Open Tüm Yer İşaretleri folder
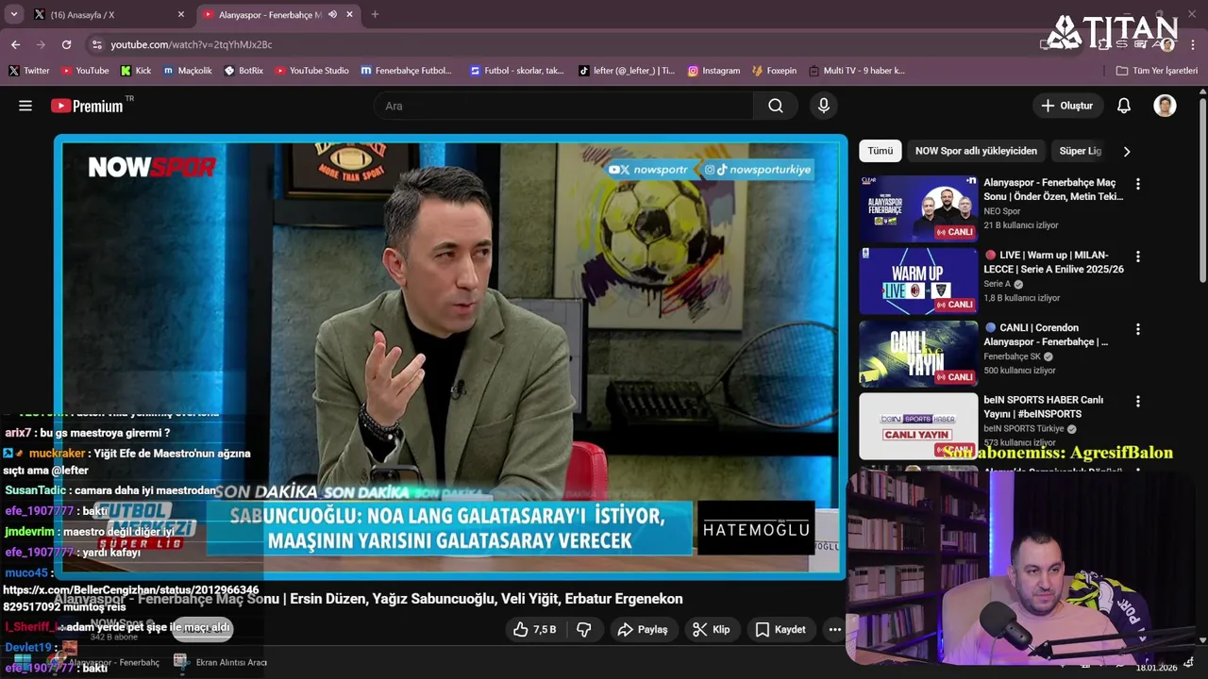The image size is (1208, 679). point(1157,71)
